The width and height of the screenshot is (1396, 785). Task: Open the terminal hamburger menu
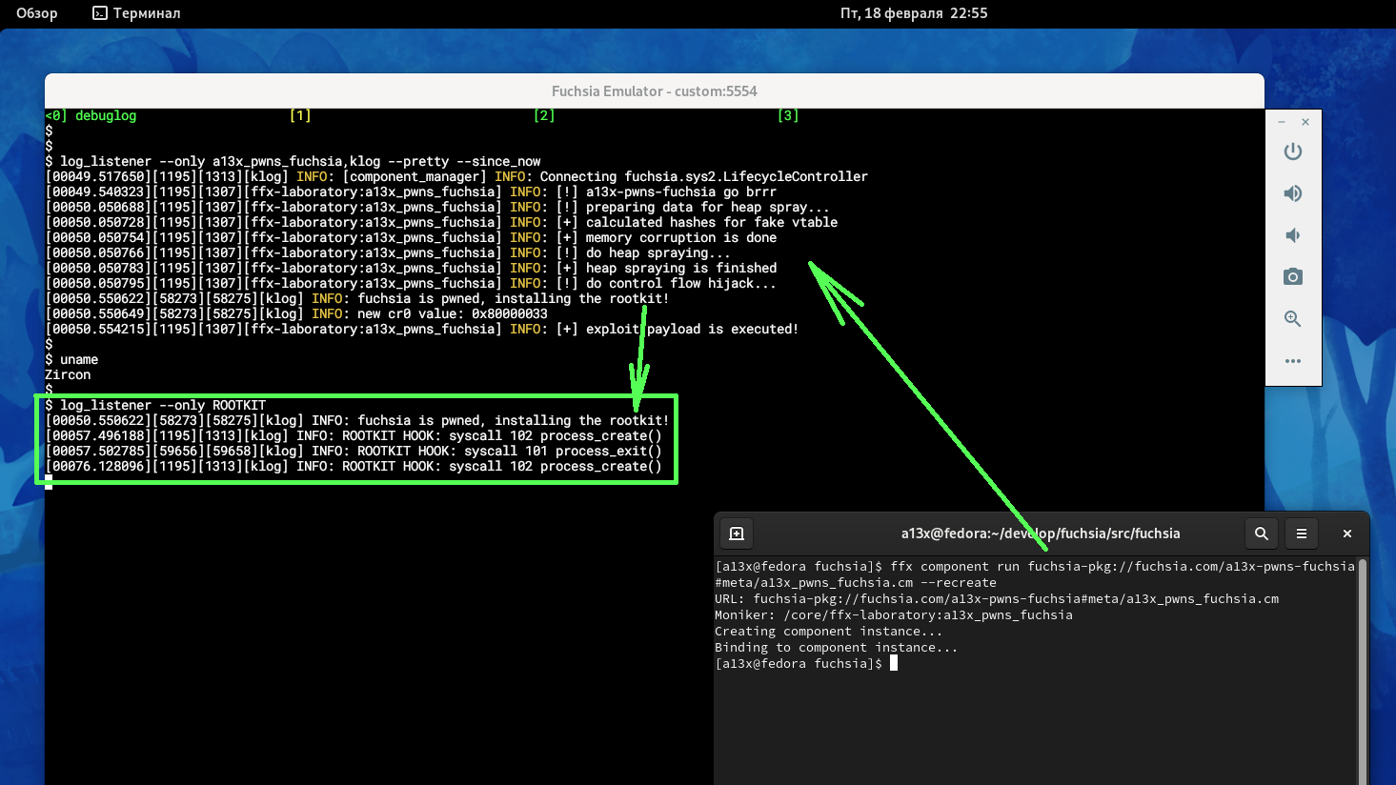1302,533
